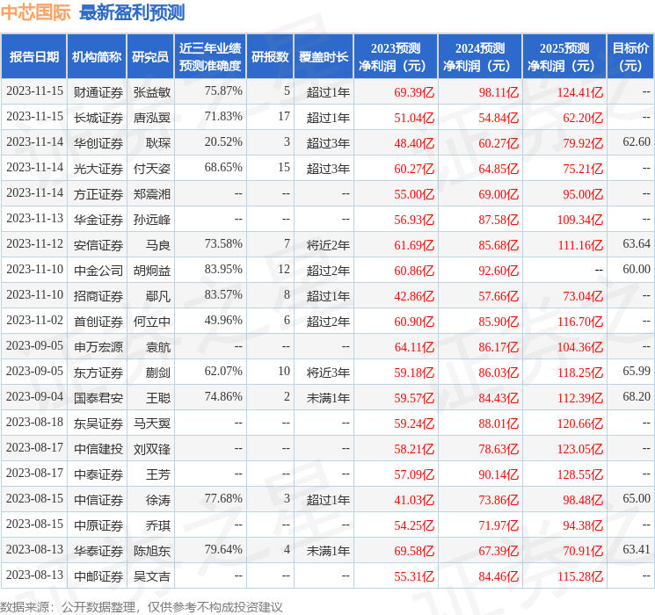Select the 招商证券 institution cell
The width and height of the screenshot is (655, 615).
[98, 296]
